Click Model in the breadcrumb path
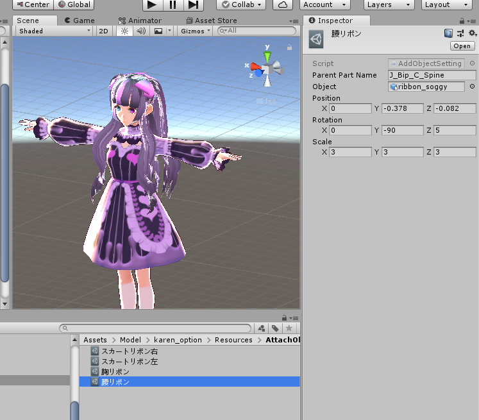Image resolution: width=479 pixels, height=420 pixels. tap(130, 340)
